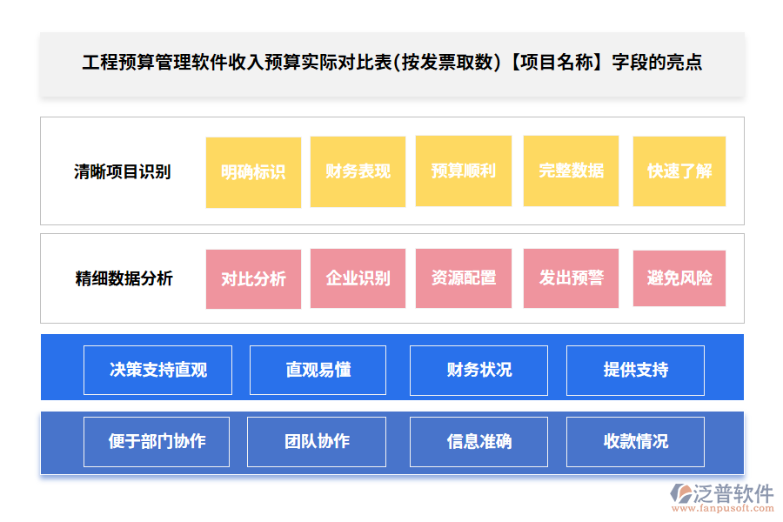Viewport: 783px width, 522px height.
Task: Choose the 完整数据 yellow tile
Action: [571, 171]
